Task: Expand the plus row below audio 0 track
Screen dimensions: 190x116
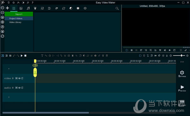Action: click(x=9, y=97)
